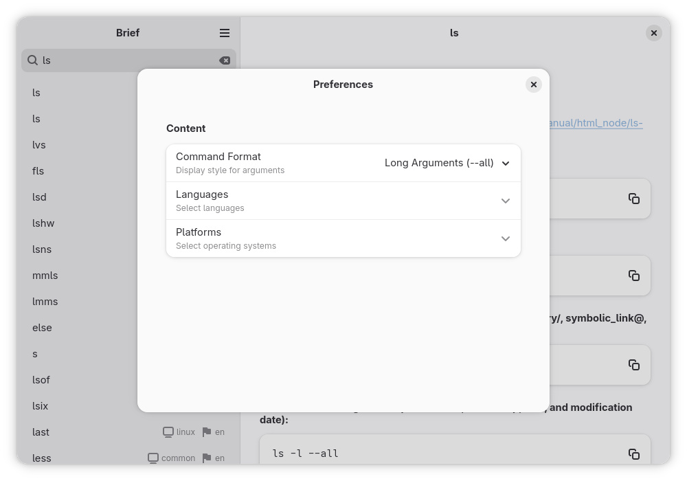Close the Preferences dialog
This screenshot has height=481, width=687.
(533, 85)
